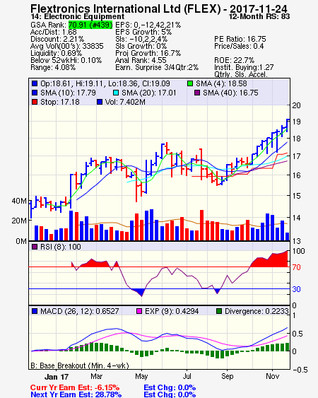This screenshot has width=318, height=398.
Task: Click the '14: Electronic Equipment' sector label
Action: pyautogui.click(x=78, y=16)
